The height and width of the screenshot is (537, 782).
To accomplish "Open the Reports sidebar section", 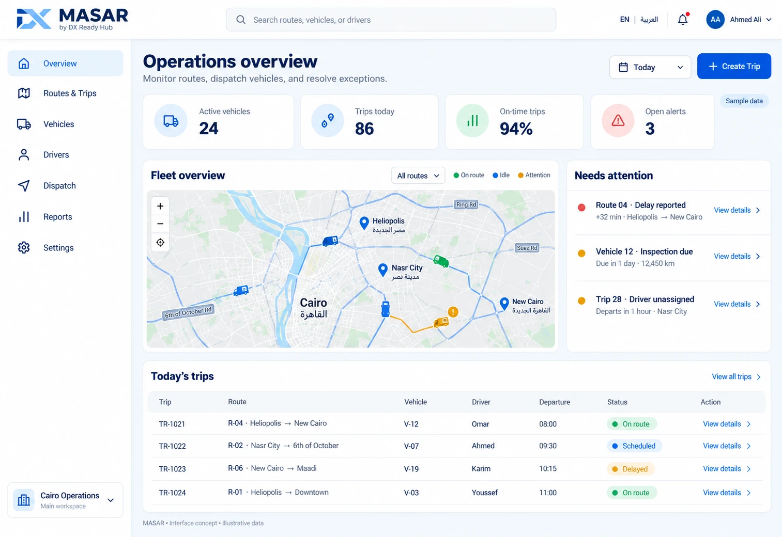I will coord(65,217).
